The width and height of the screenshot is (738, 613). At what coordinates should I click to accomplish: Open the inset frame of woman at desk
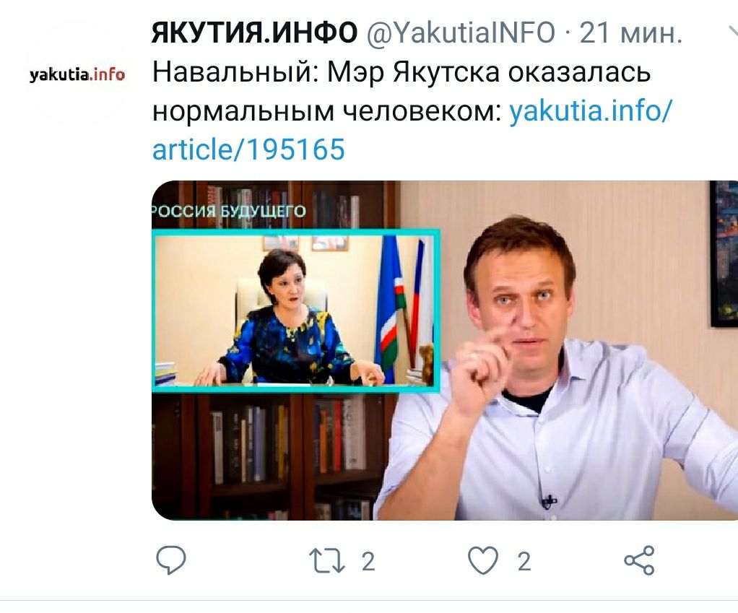click(x=295, y=310)
